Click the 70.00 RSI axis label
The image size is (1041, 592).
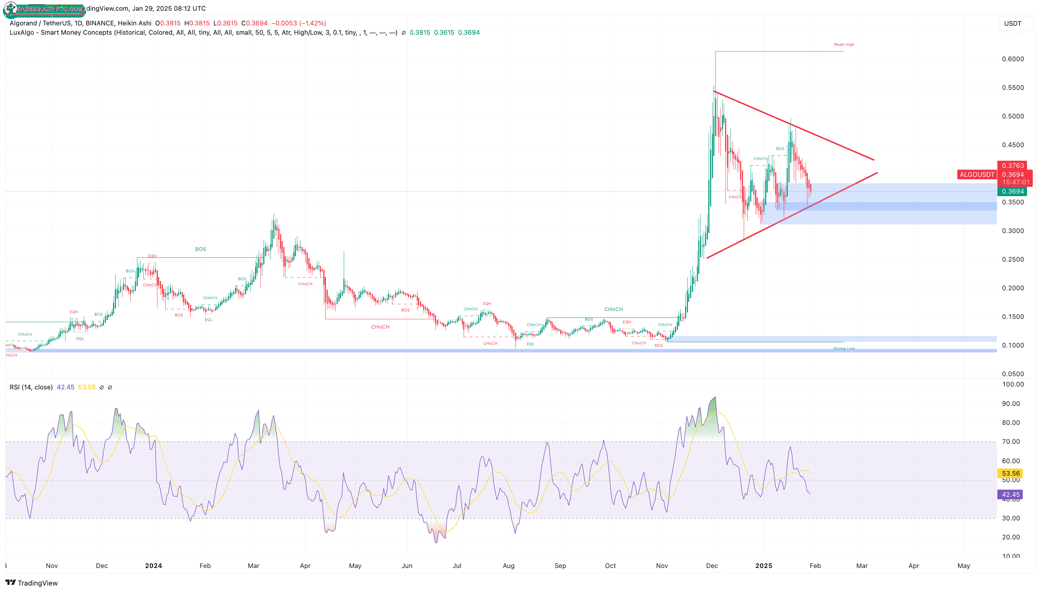(1011, 442)
